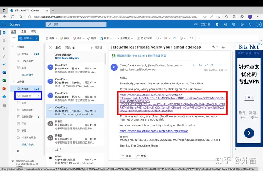Open the KY account avatar
Viewport: 263px width, 171px height.
pos(259,24)
